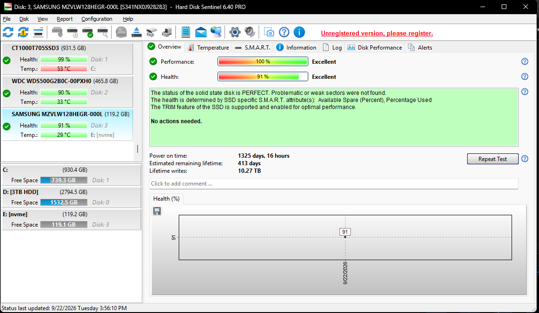539x313 pixels.
Task: Switch to the S.M.A.R.T. tab
Action: click(x=253, y=47)
